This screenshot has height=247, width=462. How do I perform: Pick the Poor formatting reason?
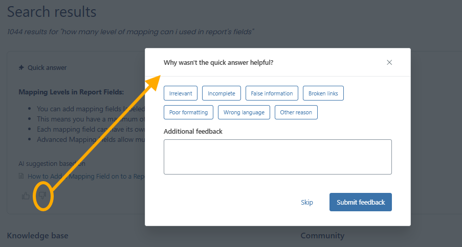point(188,112)
